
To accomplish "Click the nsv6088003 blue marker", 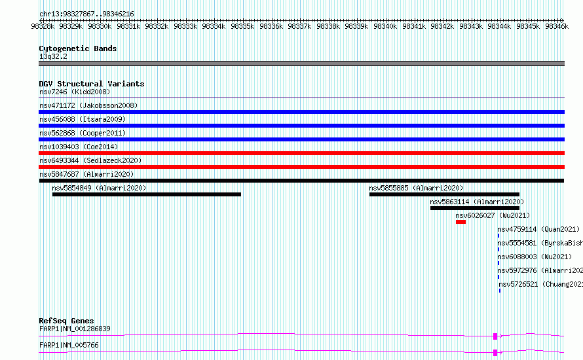I will click(x=498, y=263).
